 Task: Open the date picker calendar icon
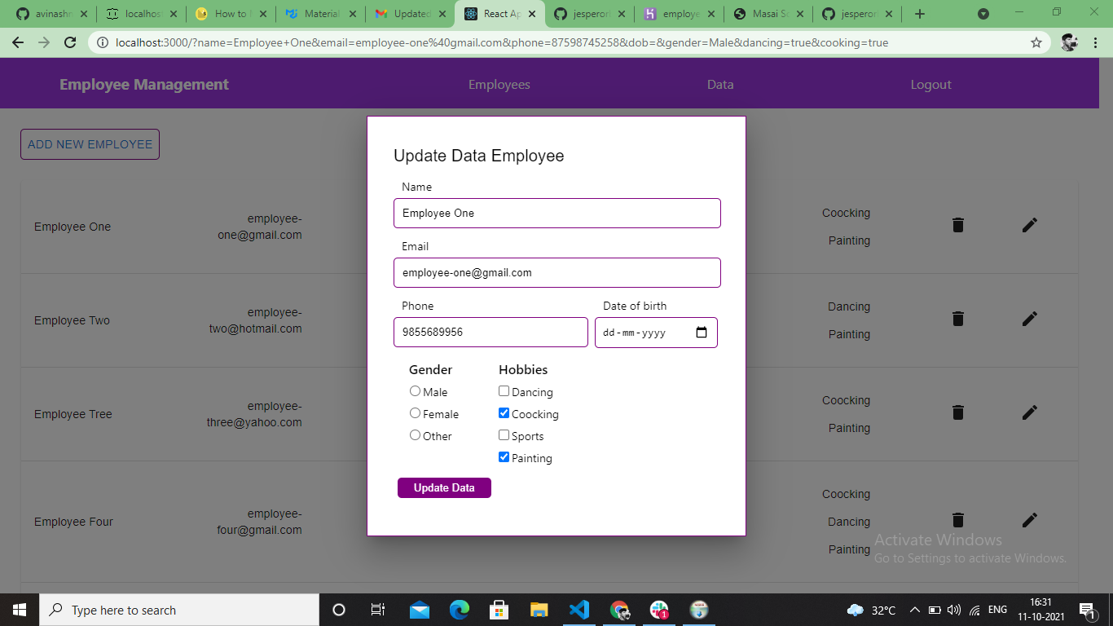pyautogui.click(x=702, y=333)
